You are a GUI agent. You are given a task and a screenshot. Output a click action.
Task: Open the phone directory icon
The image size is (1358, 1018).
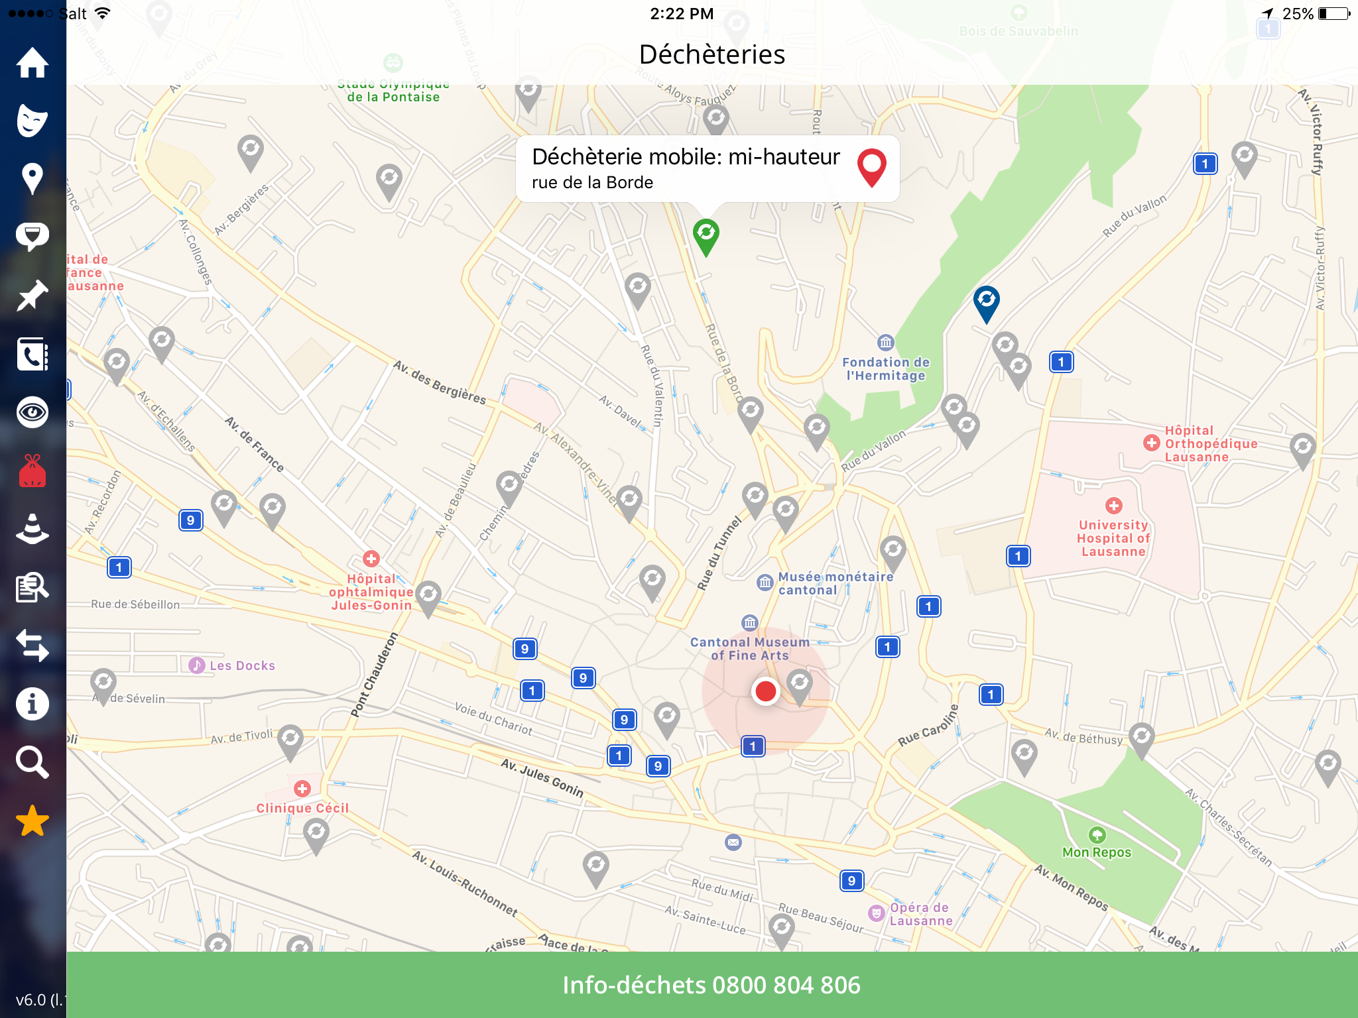pyautogui.click(x=32, y=354)
